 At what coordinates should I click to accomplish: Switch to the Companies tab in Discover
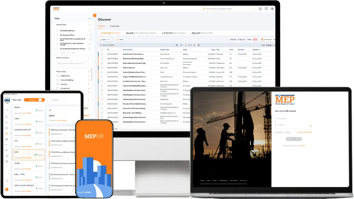(x=115, y=26)
